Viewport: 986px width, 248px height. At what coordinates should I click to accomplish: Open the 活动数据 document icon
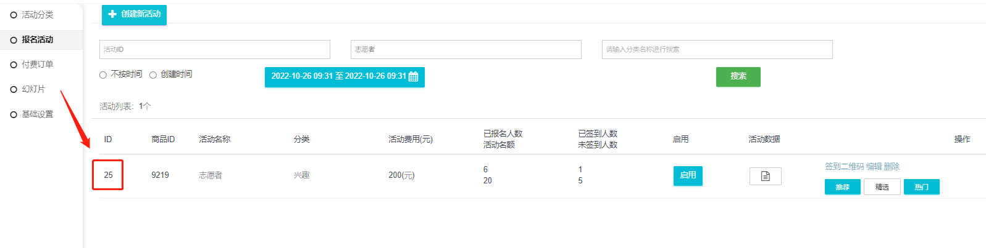766,176
